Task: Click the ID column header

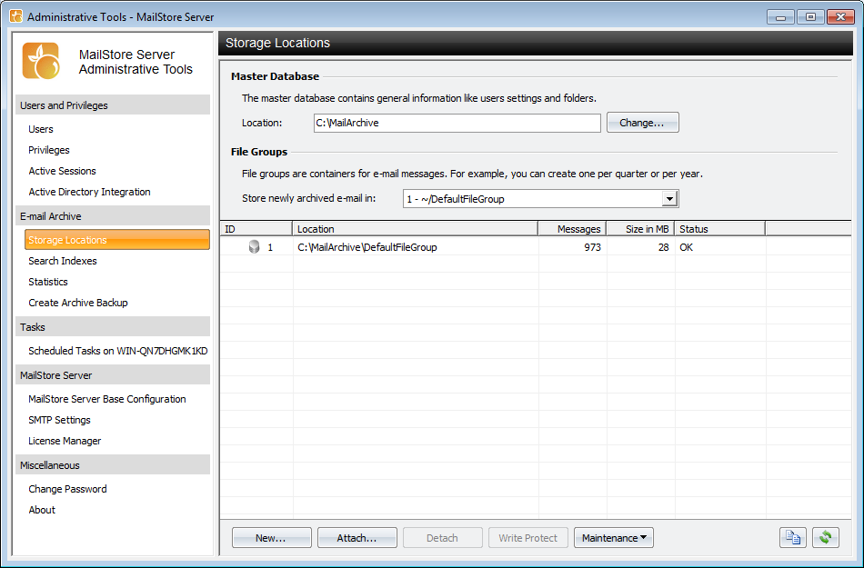Action: click(x=256, y=229)
